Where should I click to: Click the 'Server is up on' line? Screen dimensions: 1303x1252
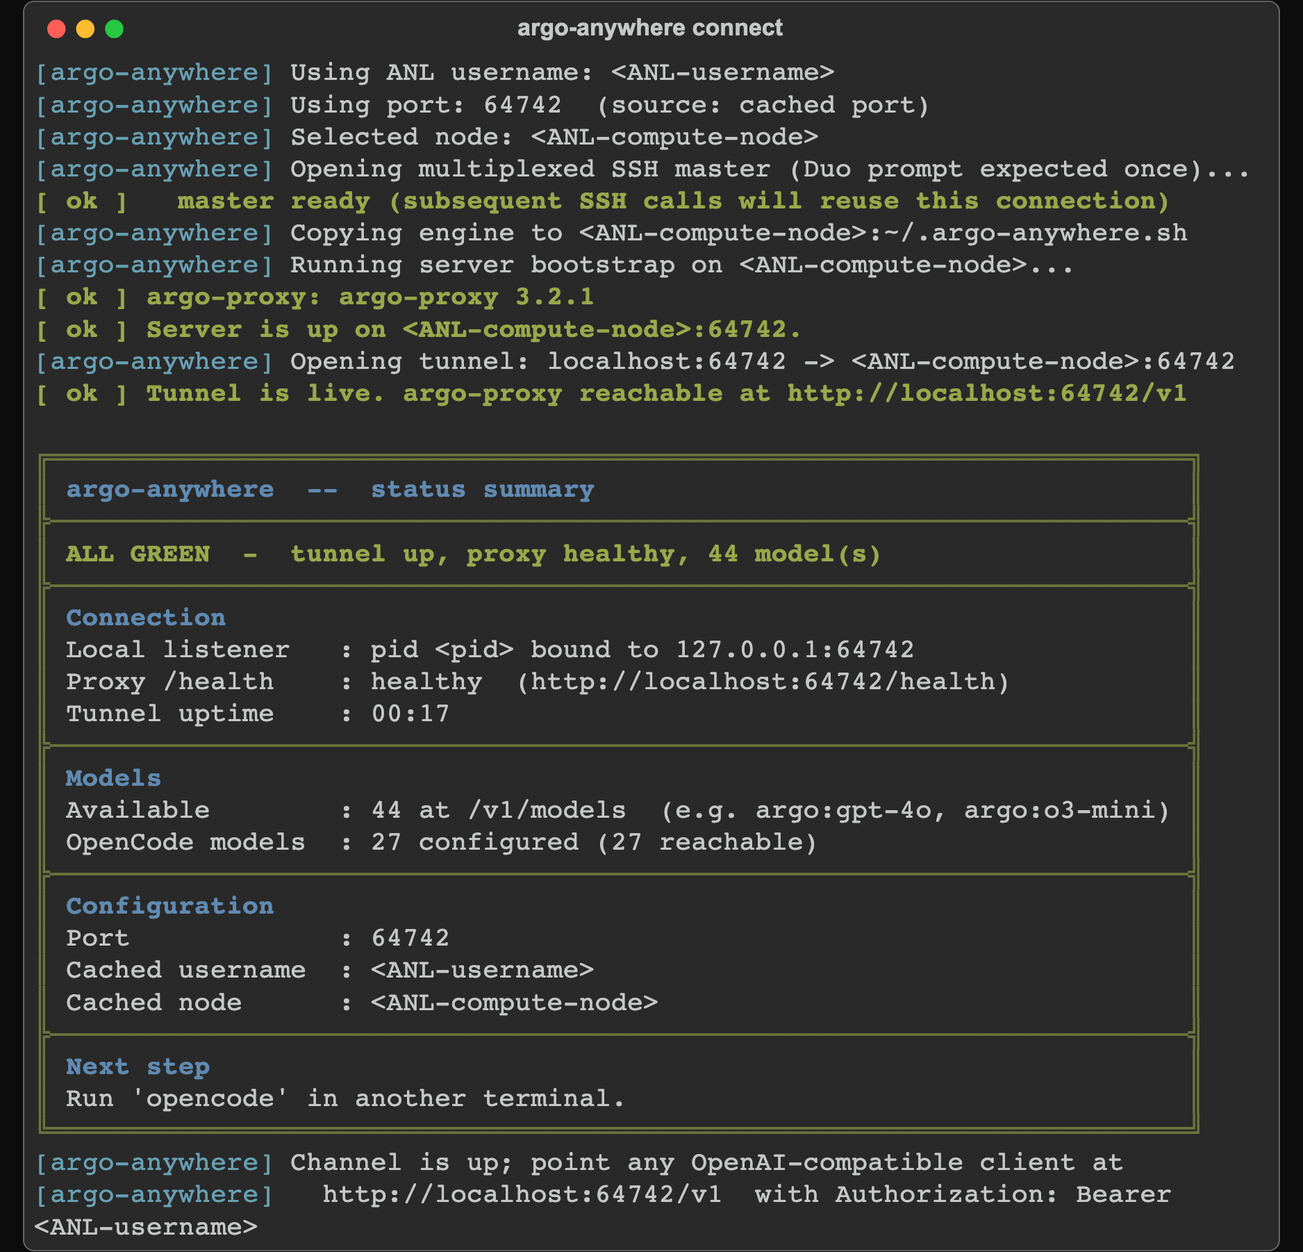(x=418, y=329)
